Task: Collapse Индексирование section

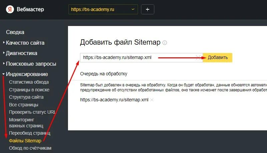Action: [27, 74]
